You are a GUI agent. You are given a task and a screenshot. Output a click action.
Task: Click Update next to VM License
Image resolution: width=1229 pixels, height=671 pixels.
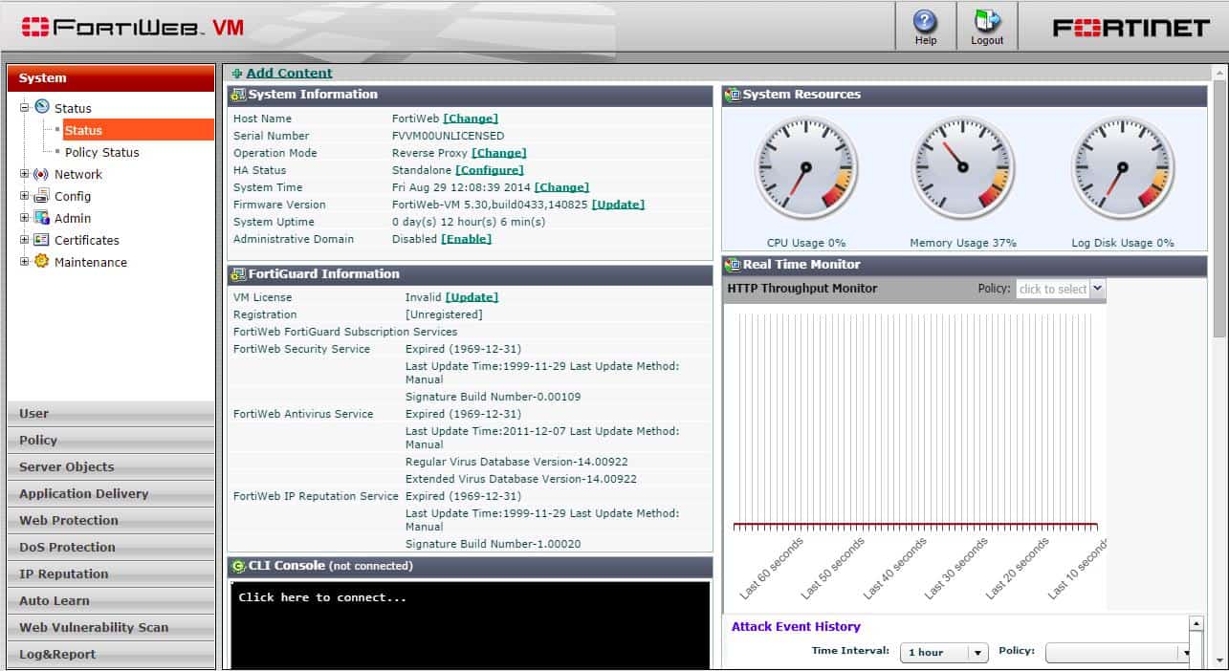point(472,297)
